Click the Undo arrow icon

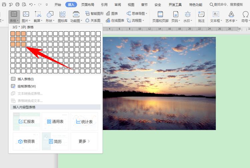[31, 5]
